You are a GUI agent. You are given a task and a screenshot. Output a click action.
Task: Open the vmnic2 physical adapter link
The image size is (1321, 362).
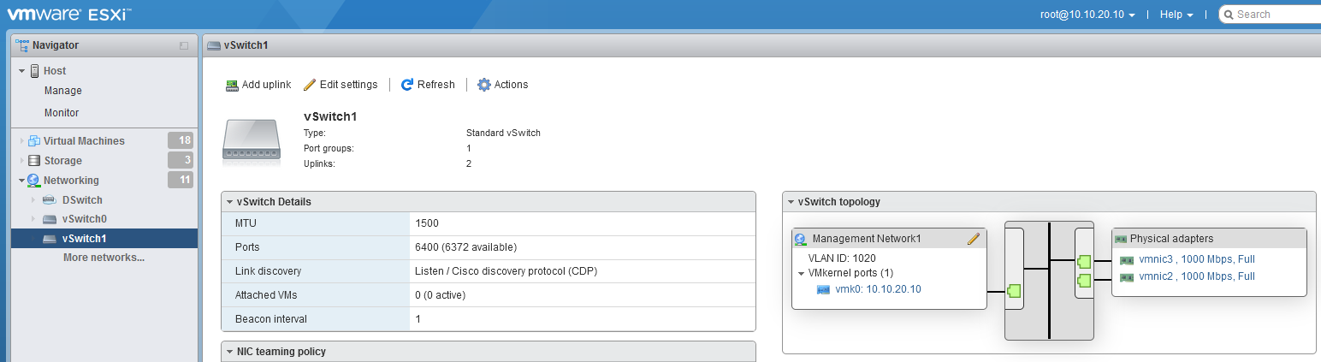1197,276
